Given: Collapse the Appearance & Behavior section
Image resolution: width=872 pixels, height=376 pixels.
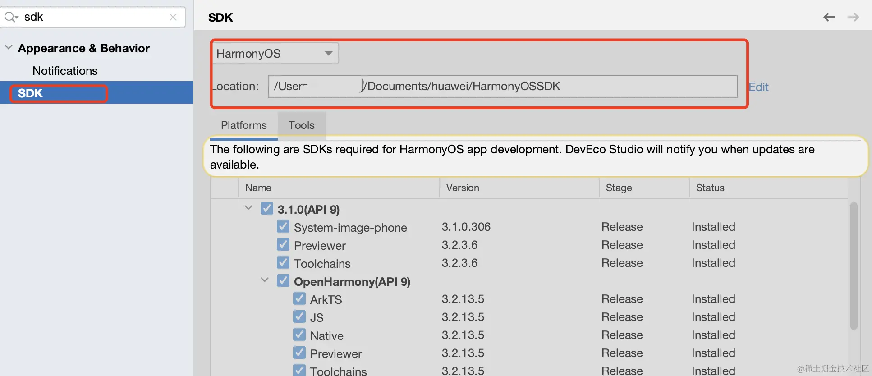Looking at the screenshot, I should pos(8,47).
